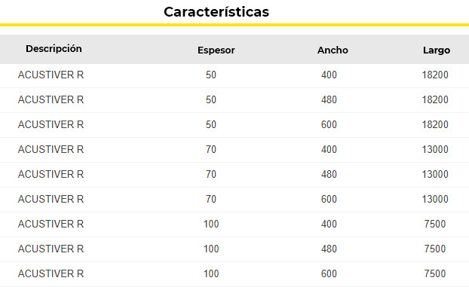The image size is (469, 287).
Task: Select the Ancho column header
Action: click(333, 50)
